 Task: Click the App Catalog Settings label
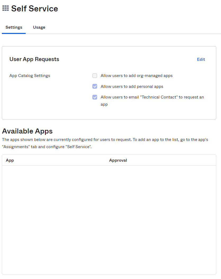tap(30, 76)
